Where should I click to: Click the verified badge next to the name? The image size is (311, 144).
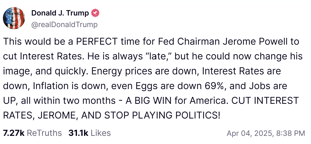[95, 13]
